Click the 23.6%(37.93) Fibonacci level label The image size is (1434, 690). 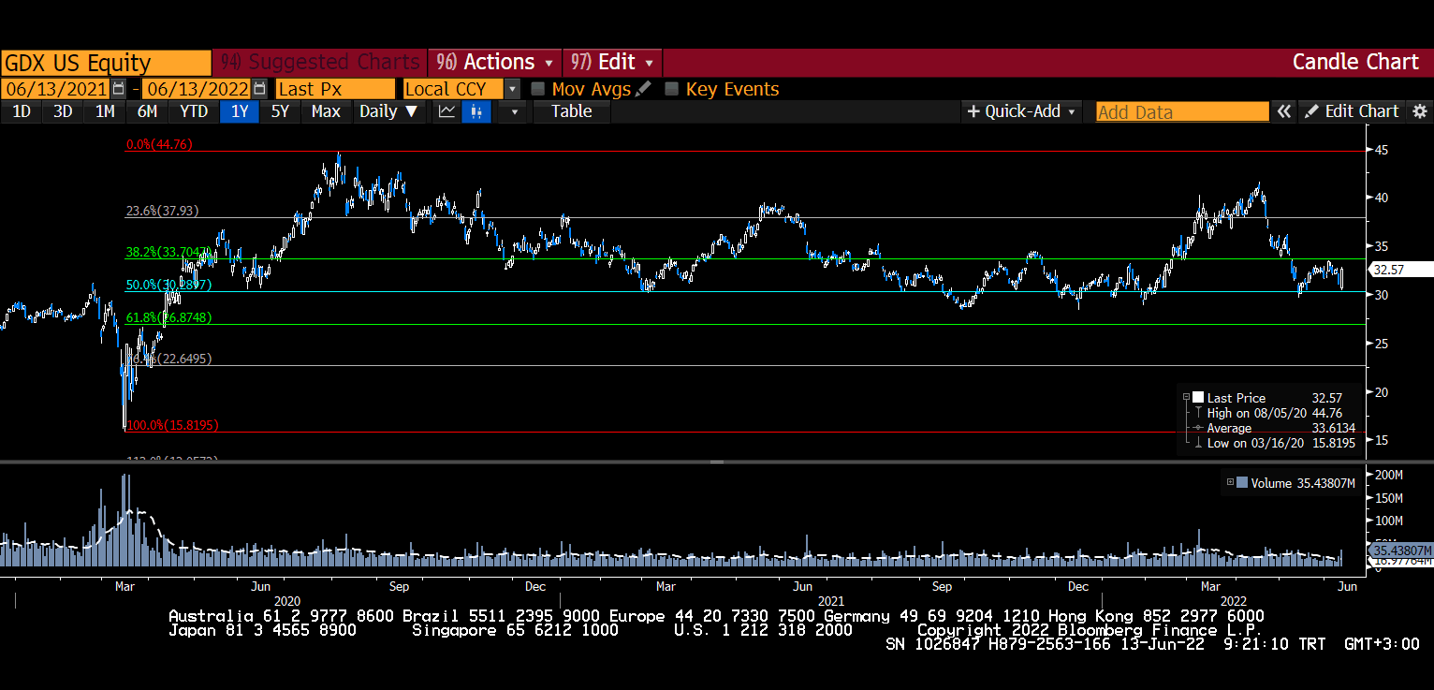(x=163, y=211)
